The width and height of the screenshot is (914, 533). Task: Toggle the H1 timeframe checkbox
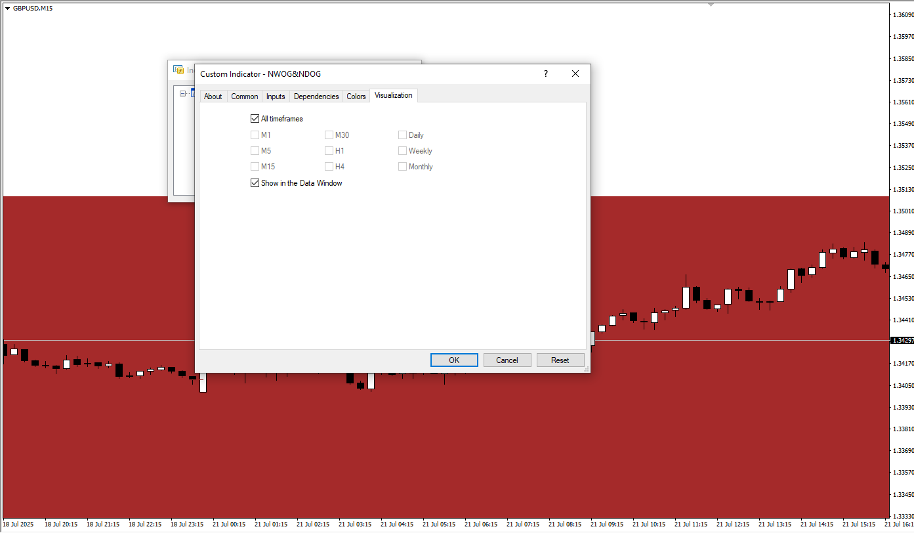[329, 151]
